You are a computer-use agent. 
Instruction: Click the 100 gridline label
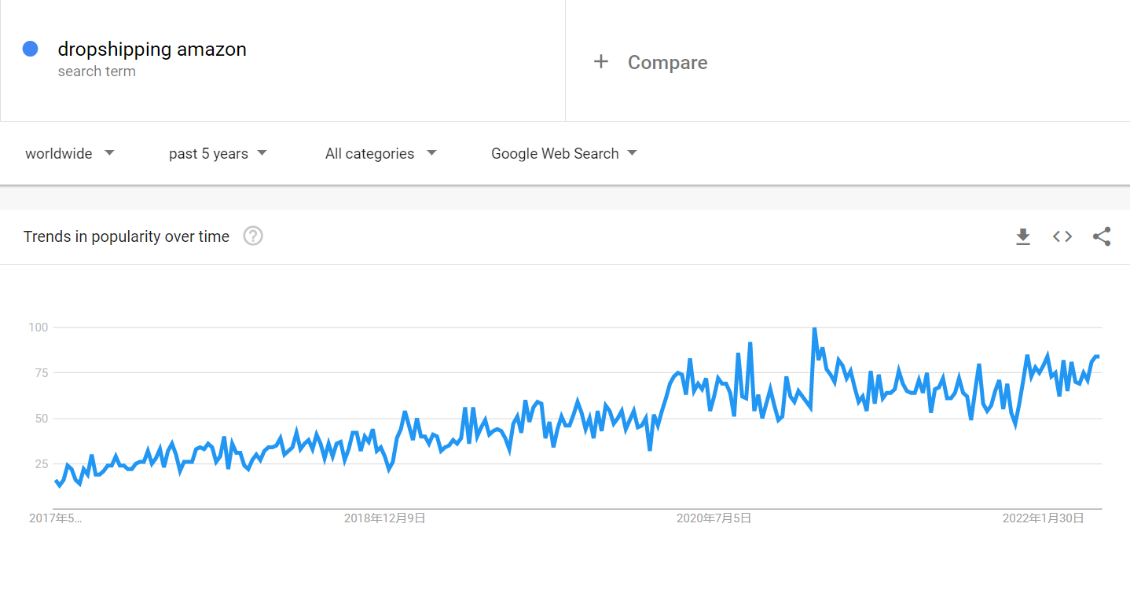[38, 327]
